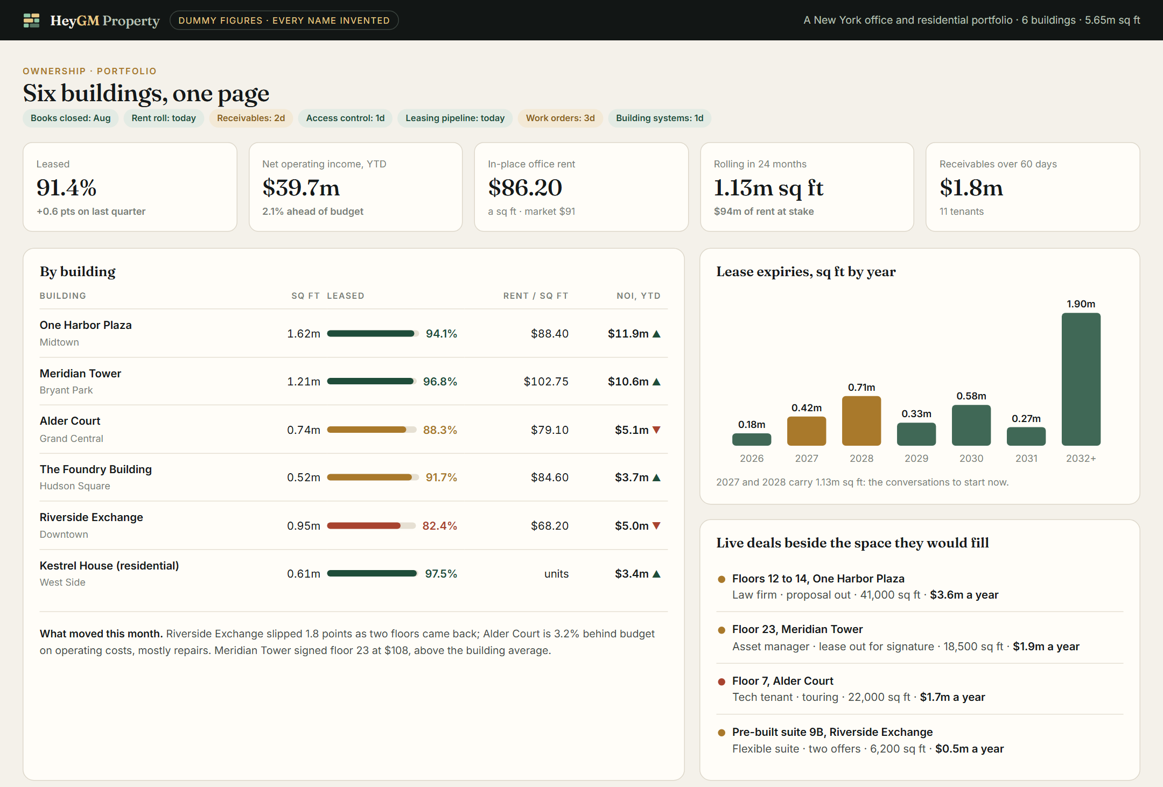Click the DUMMY FIGURES · EVERY NAME INVENTED badge
This screenshot has height=787, width=1163.
284,20
